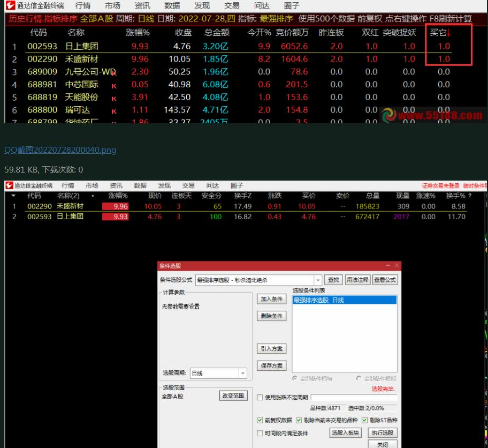Click the 删除条件 button
This screenshot has width=488, height=448.
(272, 316)
